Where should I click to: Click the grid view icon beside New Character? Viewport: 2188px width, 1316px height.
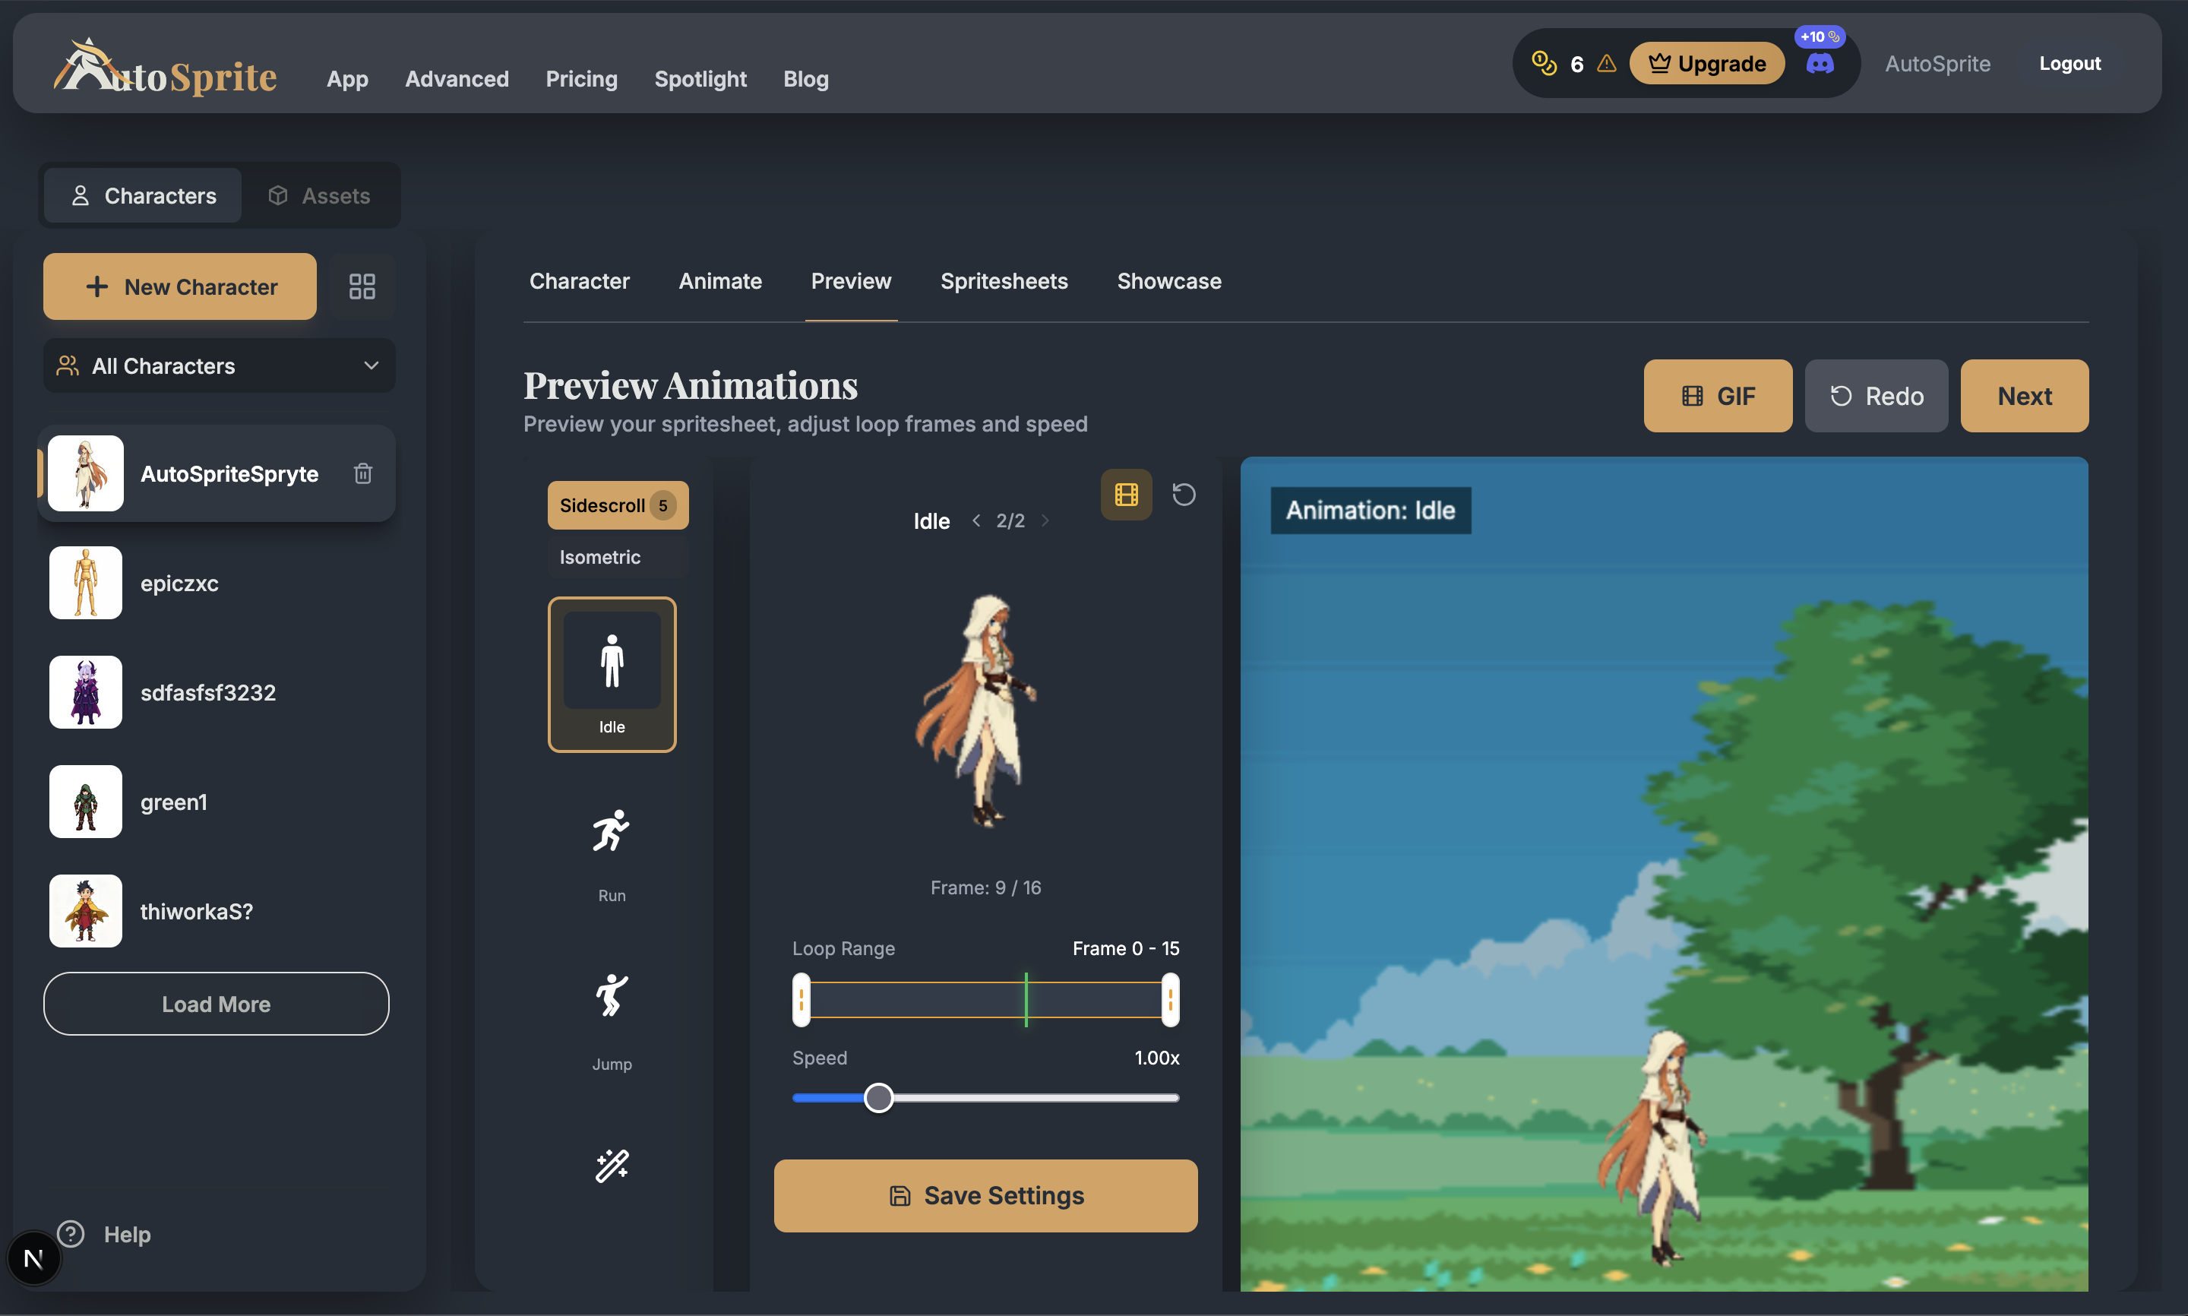(x=362, y=286)
